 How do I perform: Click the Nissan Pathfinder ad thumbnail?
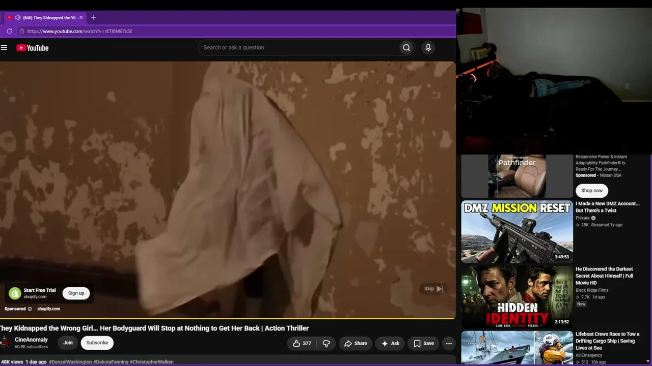(x=517, y=176)
